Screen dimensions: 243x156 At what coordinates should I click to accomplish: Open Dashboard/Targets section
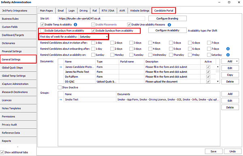tap(18, 35)
